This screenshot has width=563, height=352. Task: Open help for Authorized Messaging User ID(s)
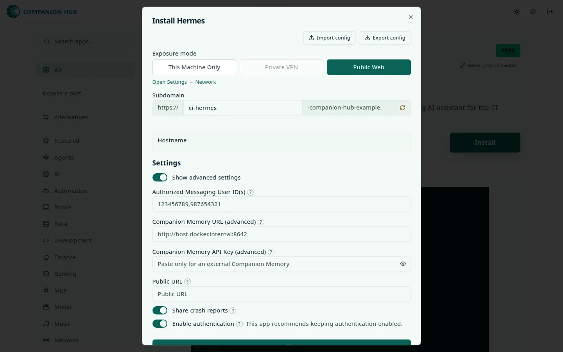click(x=251, y=192)
